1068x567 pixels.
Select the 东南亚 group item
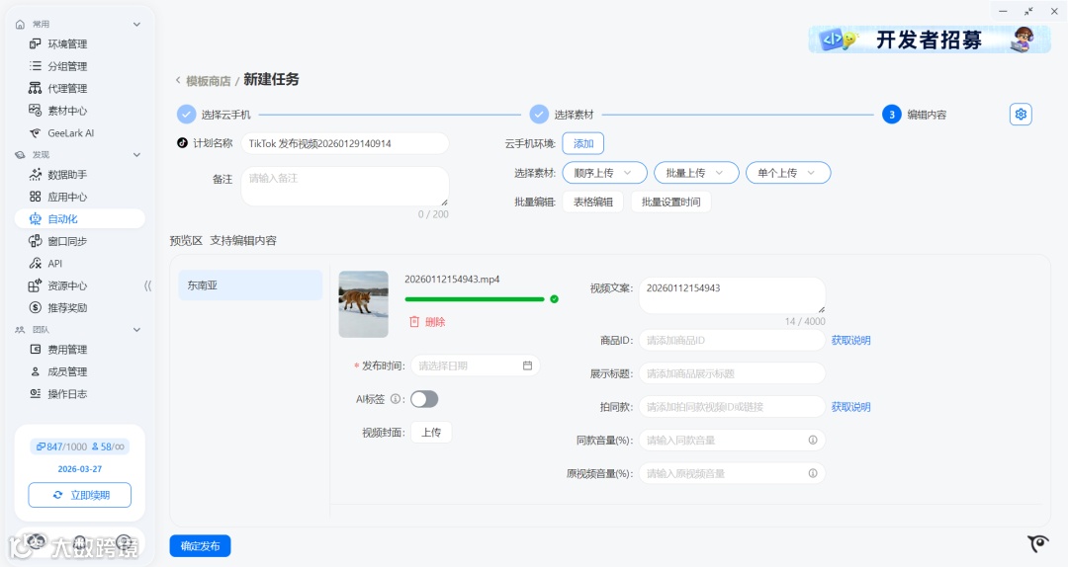(x=250, y=285)
